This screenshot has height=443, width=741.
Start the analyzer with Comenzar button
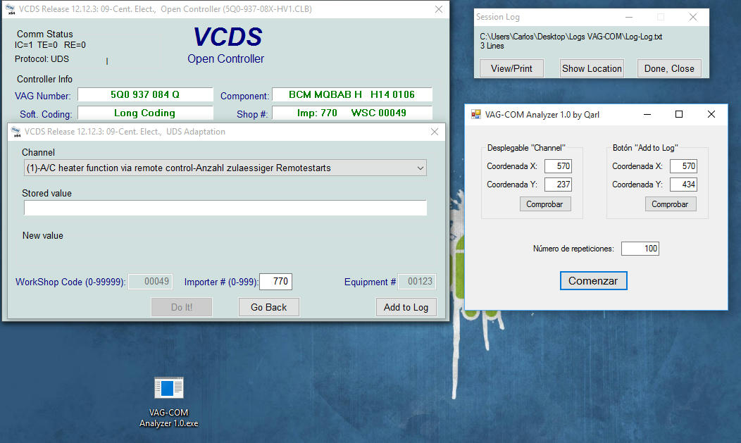594,280
